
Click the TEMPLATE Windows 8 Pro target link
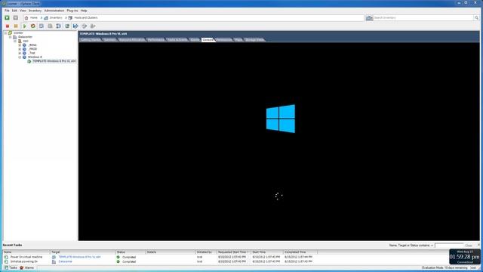[79, 257]
